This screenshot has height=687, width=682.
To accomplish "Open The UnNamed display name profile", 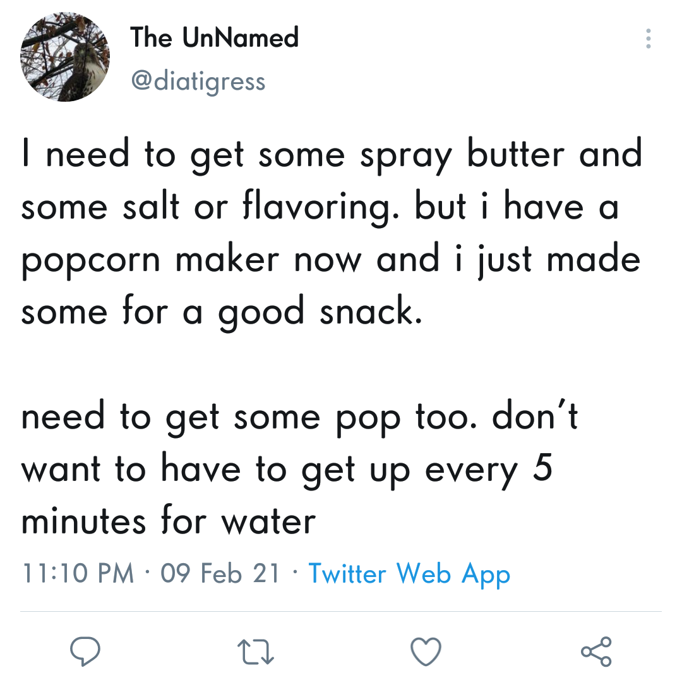I will [215, 37].
